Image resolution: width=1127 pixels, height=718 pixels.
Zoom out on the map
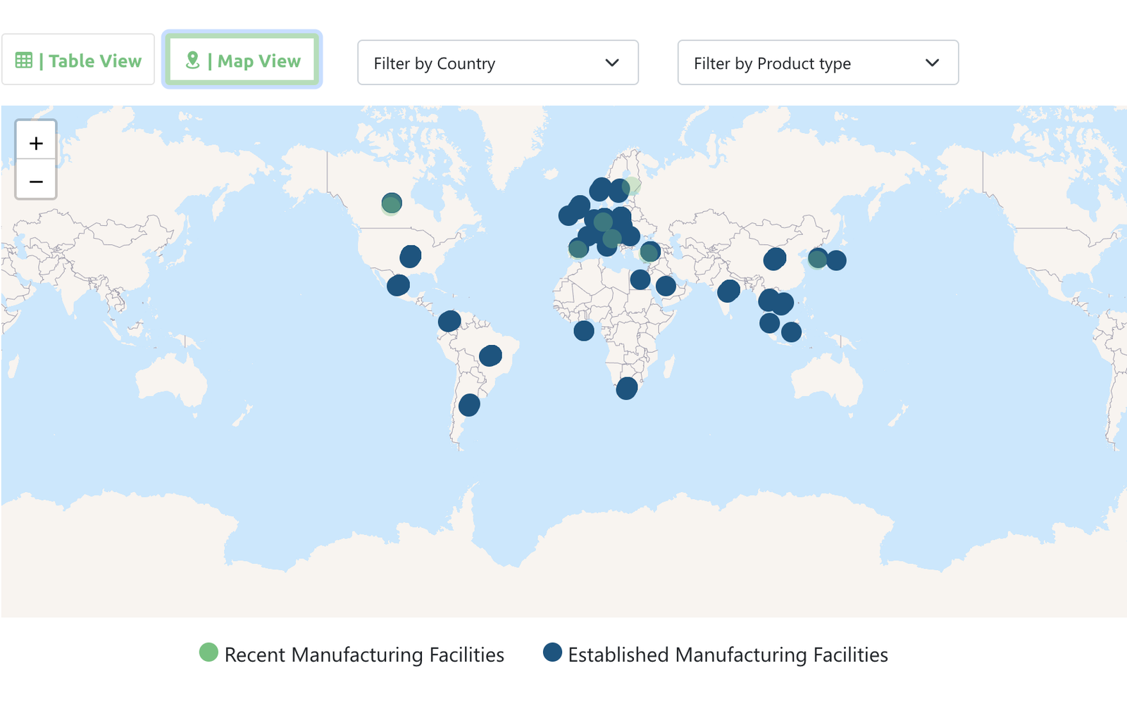[x=36, y=181]
